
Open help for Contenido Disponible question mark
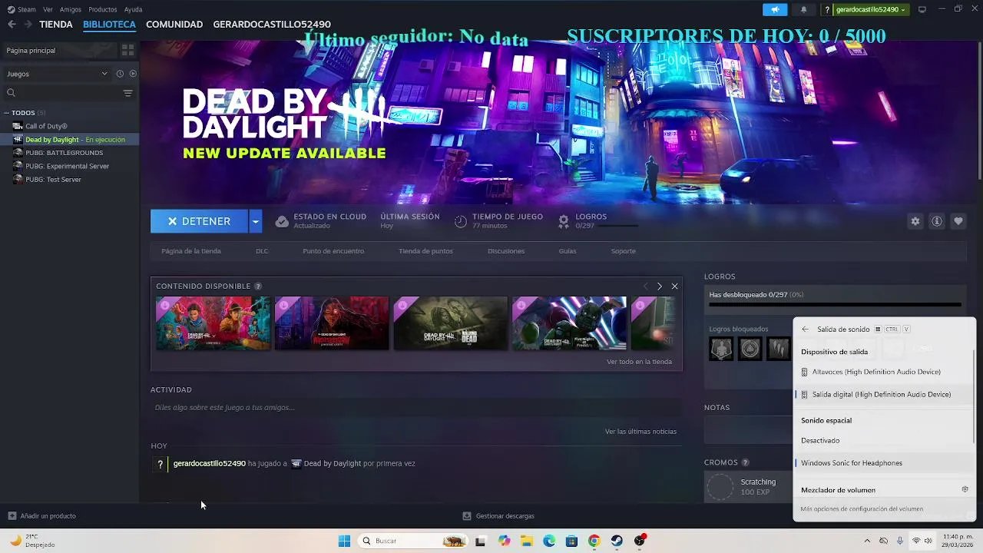click(x=258, y=286)
